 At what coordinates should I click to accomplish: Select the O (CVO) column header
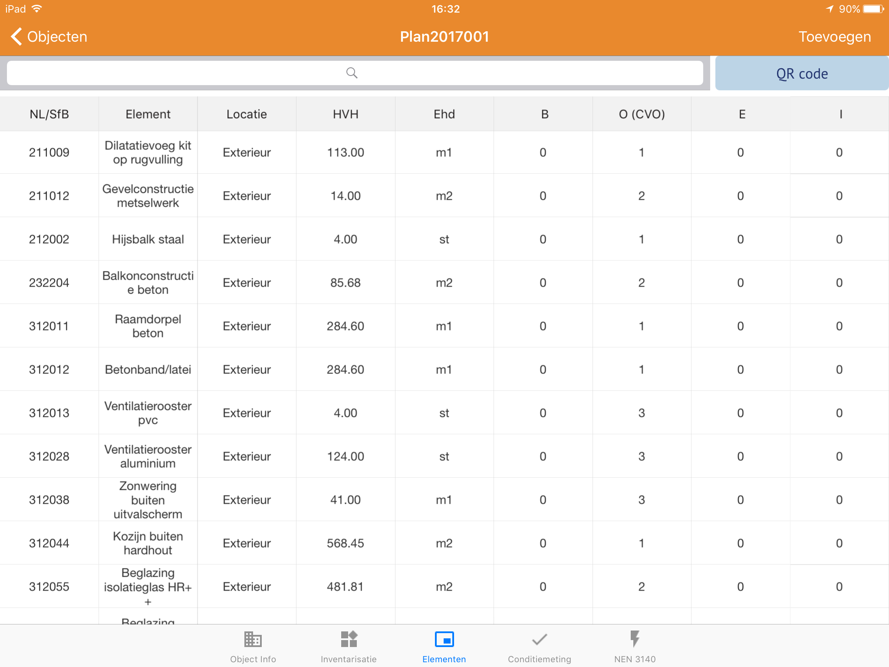point(642,114)
